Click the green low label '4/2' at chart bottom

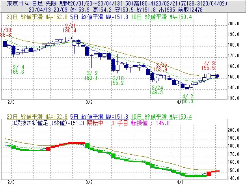point(188,96)
